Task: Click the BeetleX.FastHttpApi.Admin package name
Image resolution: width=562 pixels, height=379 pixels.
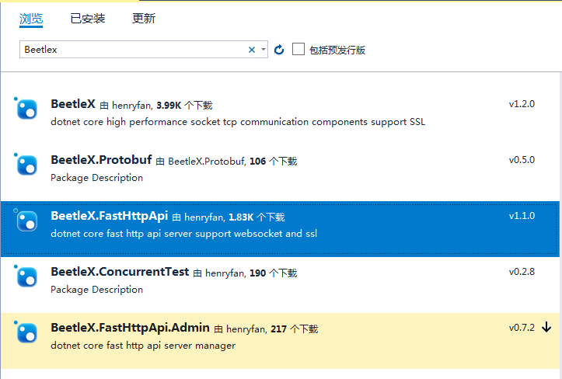Action: 131,329
